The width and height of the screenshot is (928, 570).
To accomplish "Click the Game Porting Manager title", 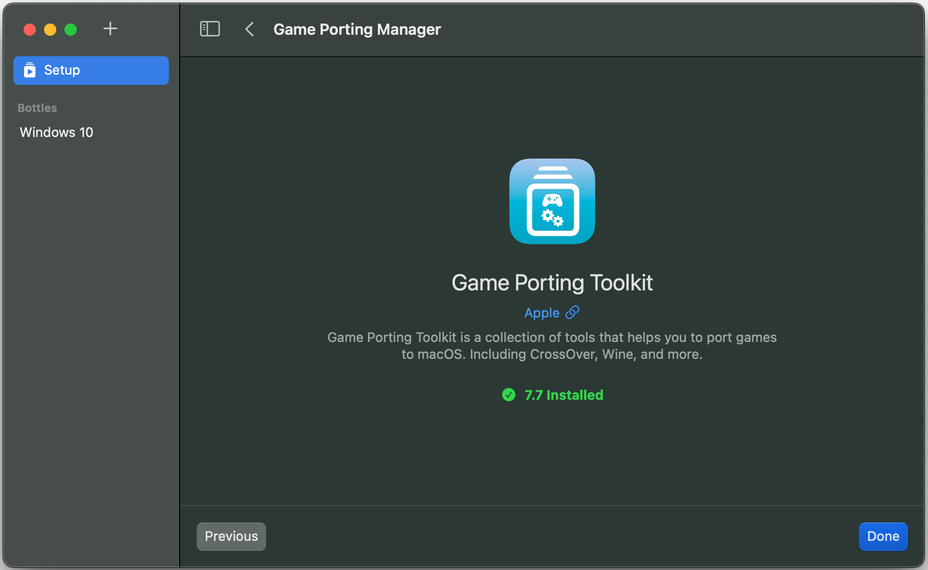I will pos(357,30).
